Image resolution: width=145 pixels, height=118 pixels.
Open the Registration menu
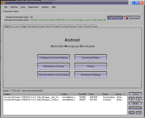tap(34, 7)
